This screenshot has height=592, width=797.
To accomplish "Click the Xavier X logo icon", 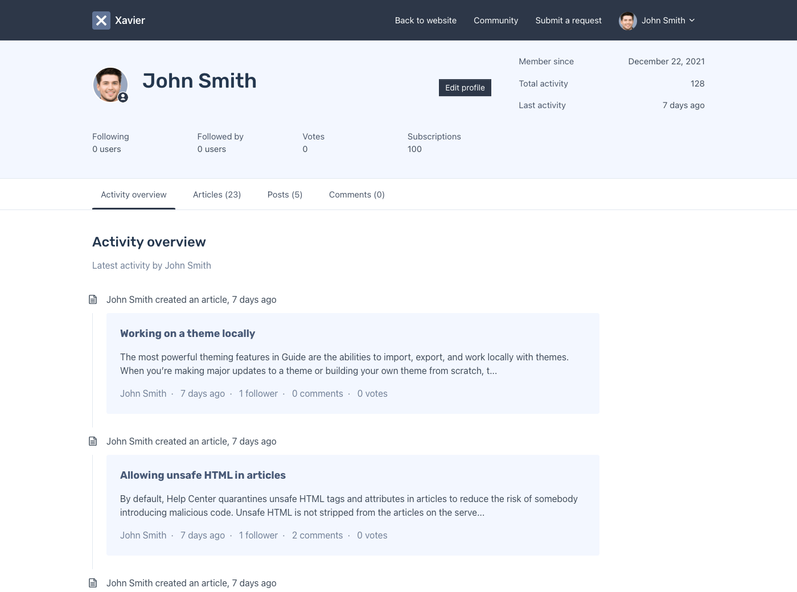I will coord(101,20).
